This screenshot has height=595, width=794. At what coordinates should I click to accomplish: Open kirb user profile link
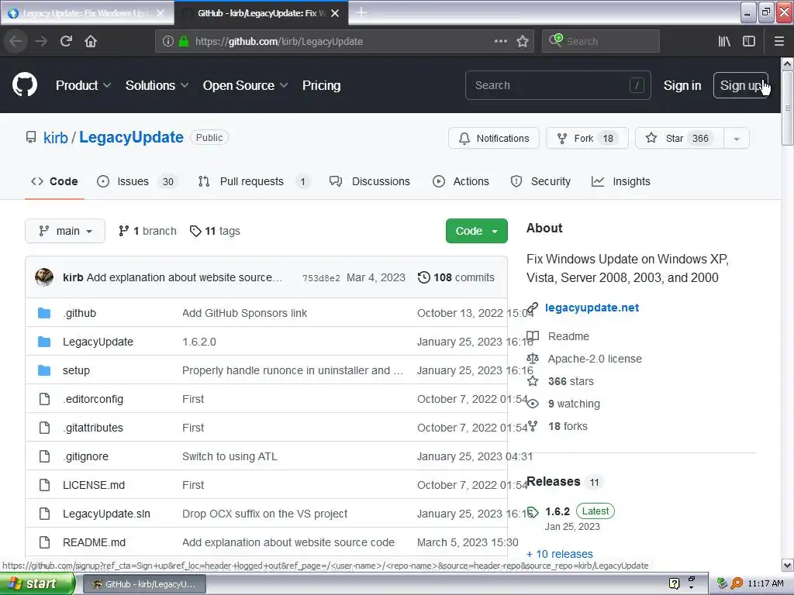pos(56,138)
